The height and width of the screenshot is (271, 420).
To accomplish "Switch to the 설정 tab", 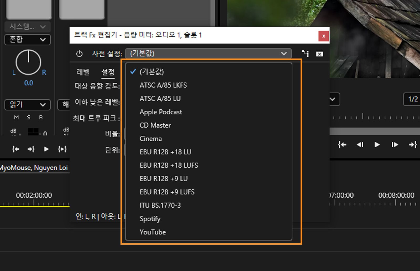I will pyautogui.click(x=108, y=73).
